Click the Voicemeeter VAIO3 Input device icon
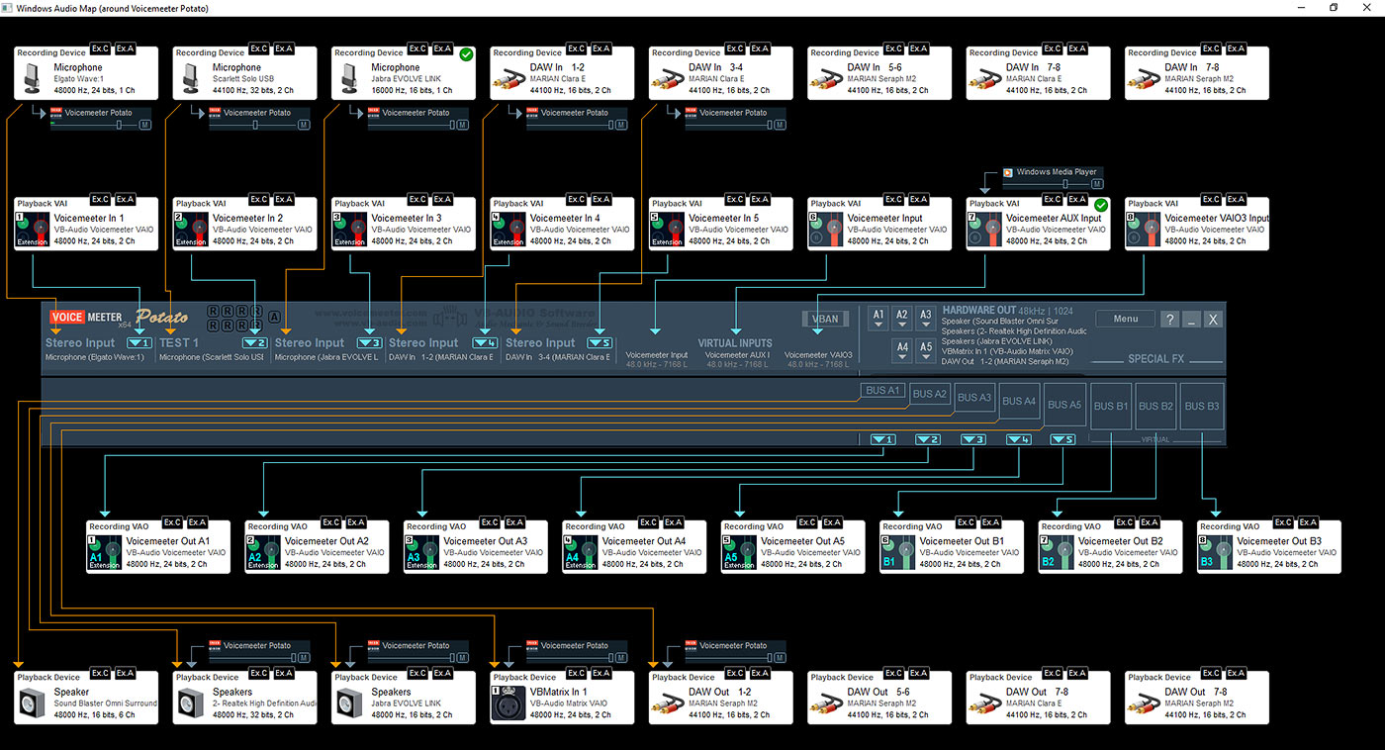 (x=1144, y=229)
